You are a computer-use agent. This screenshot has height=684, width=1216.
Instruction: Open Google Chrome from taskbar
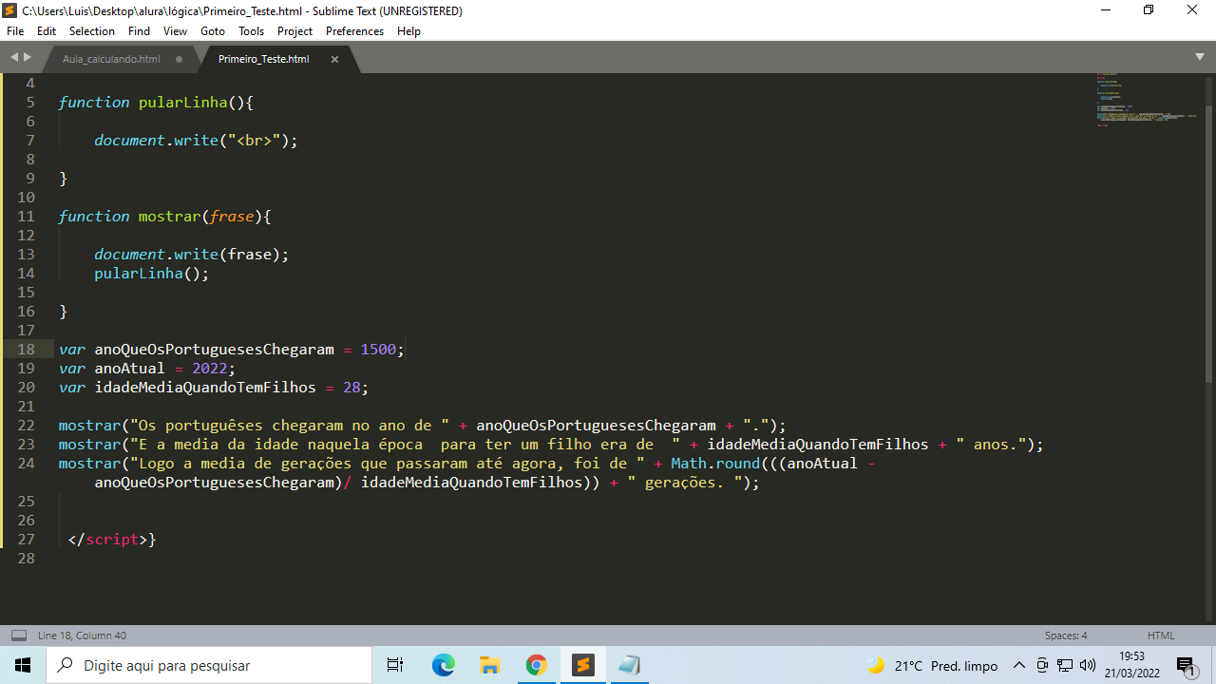coord(537,665)
